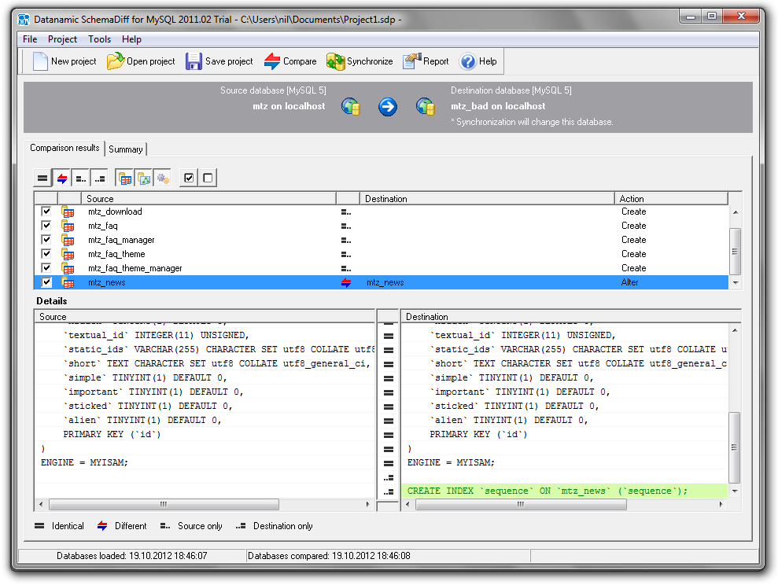Screen dimensions: 778x585
Task: Click the Destination details scroll-down arrow
Action: pos(735,491)
